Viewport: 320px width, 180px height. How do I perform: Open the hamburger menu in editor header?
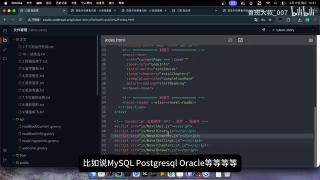pos(310,40)
